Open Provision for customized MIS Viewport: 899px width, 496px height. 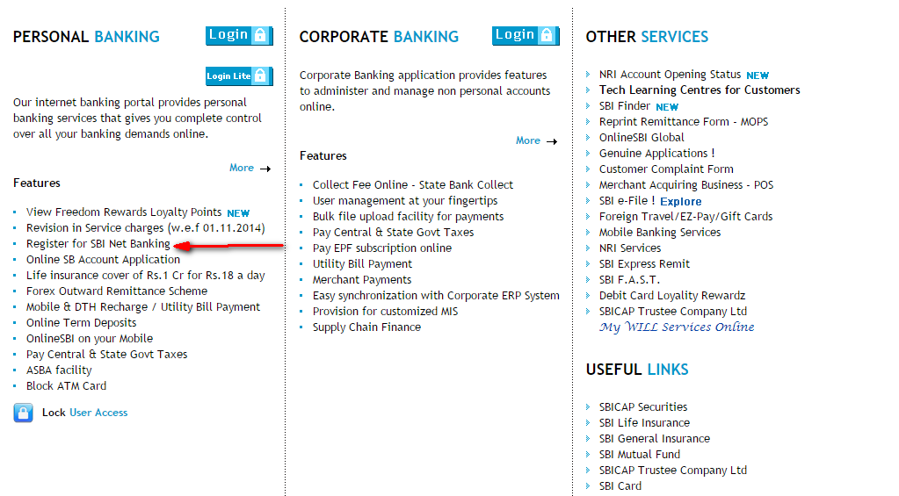click(385, 312)
